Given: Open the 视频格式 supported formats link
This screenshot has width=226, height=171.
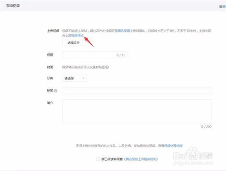Looking at the screenshot, I should (x=77, y=36).
